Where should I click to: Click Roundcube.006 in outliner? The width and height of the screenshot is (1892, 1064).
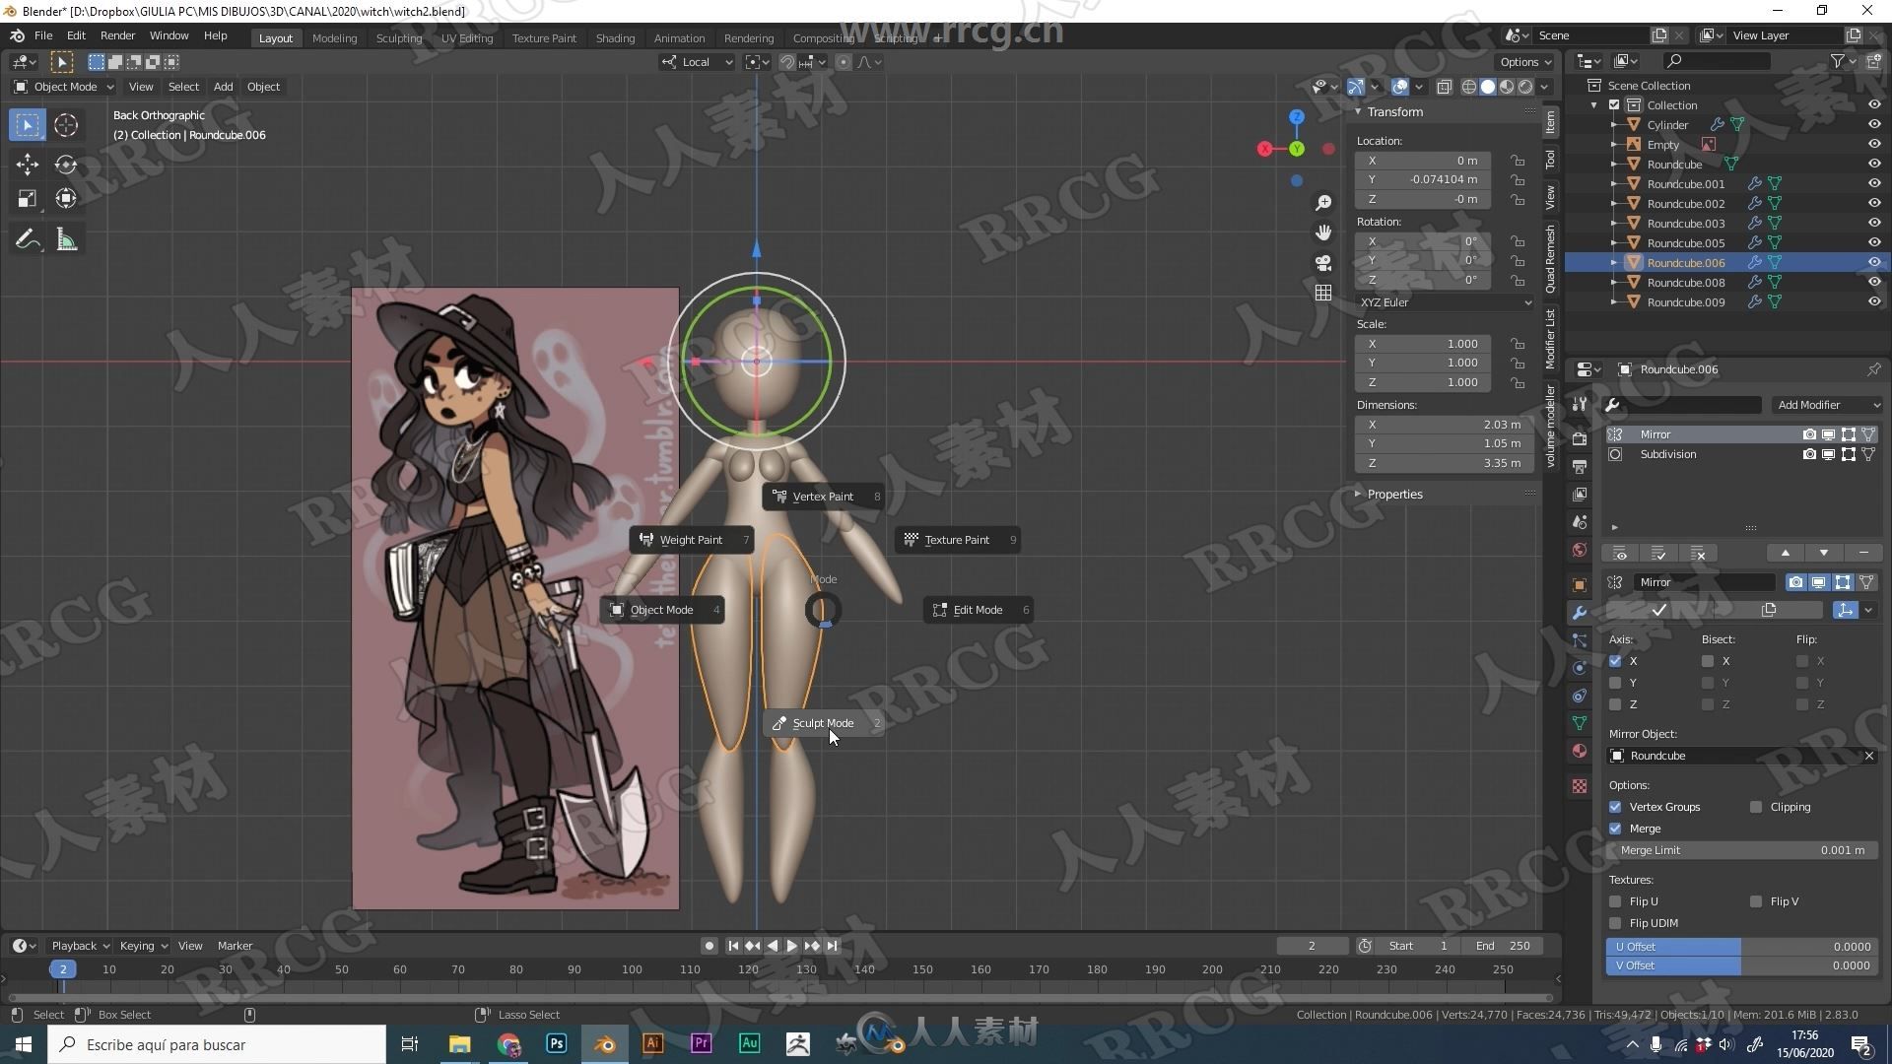pyautogui.click(x=1685, y=262)
